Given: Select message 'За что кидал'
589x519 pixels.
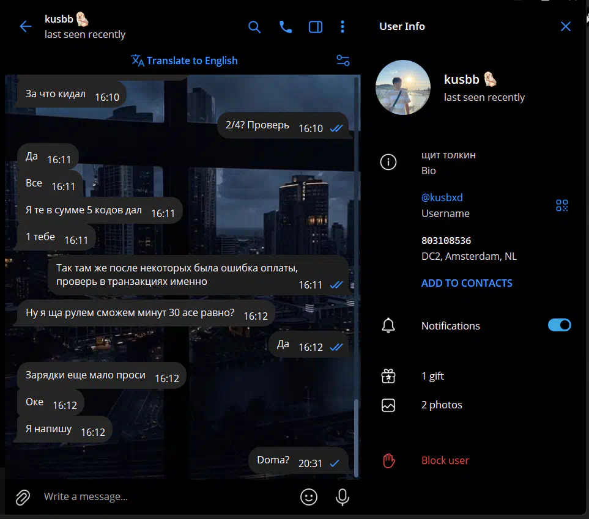Looking at the screenshot, I should pos(72,94).
